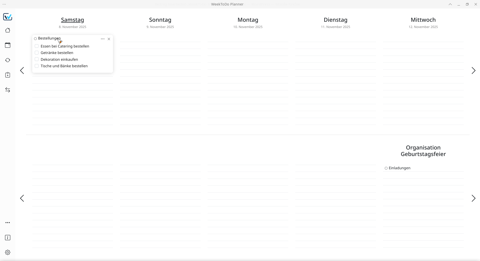Open settings gear in sidebar
The width and height of the screenshot is (480, 261).
[x=8, y=252]
